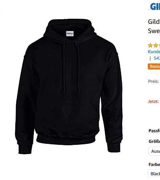
Task: Click the red Jetzt price label
Action: point(153,102)
